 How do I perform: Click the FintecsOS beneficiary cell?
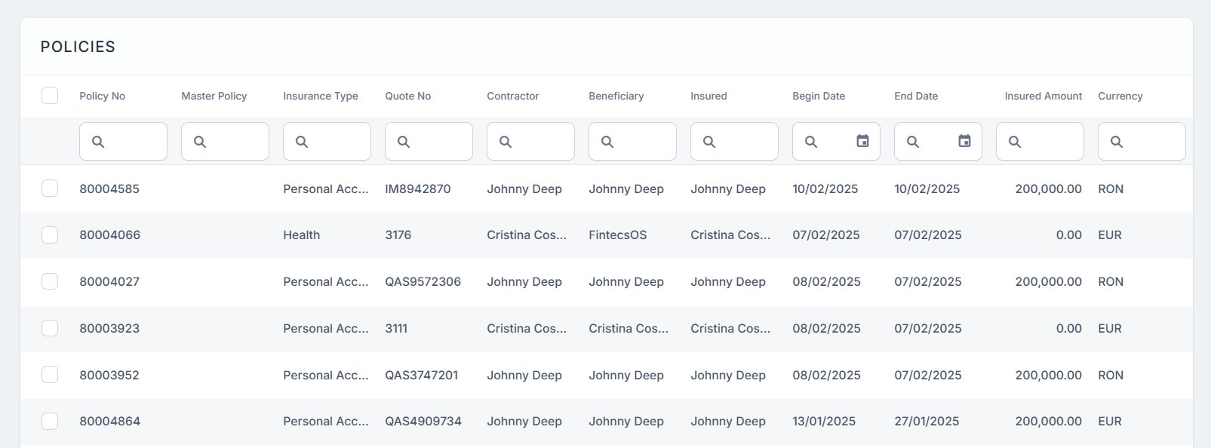point(617,235)
